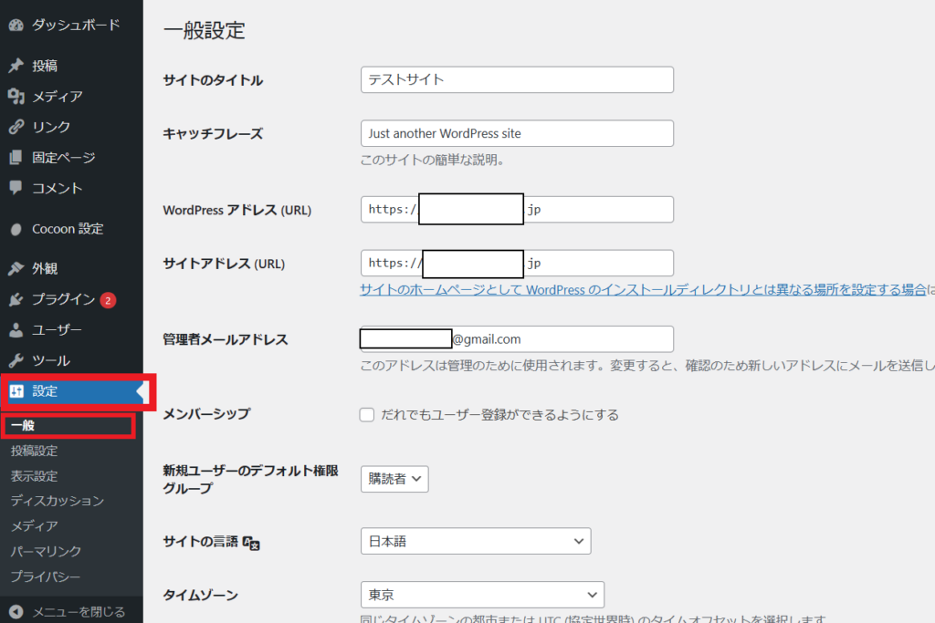Image resolution: width=935 pixels, height=623 pixels.
Task: Click the Comments speech bubble icon
Action: pos(16,188)
